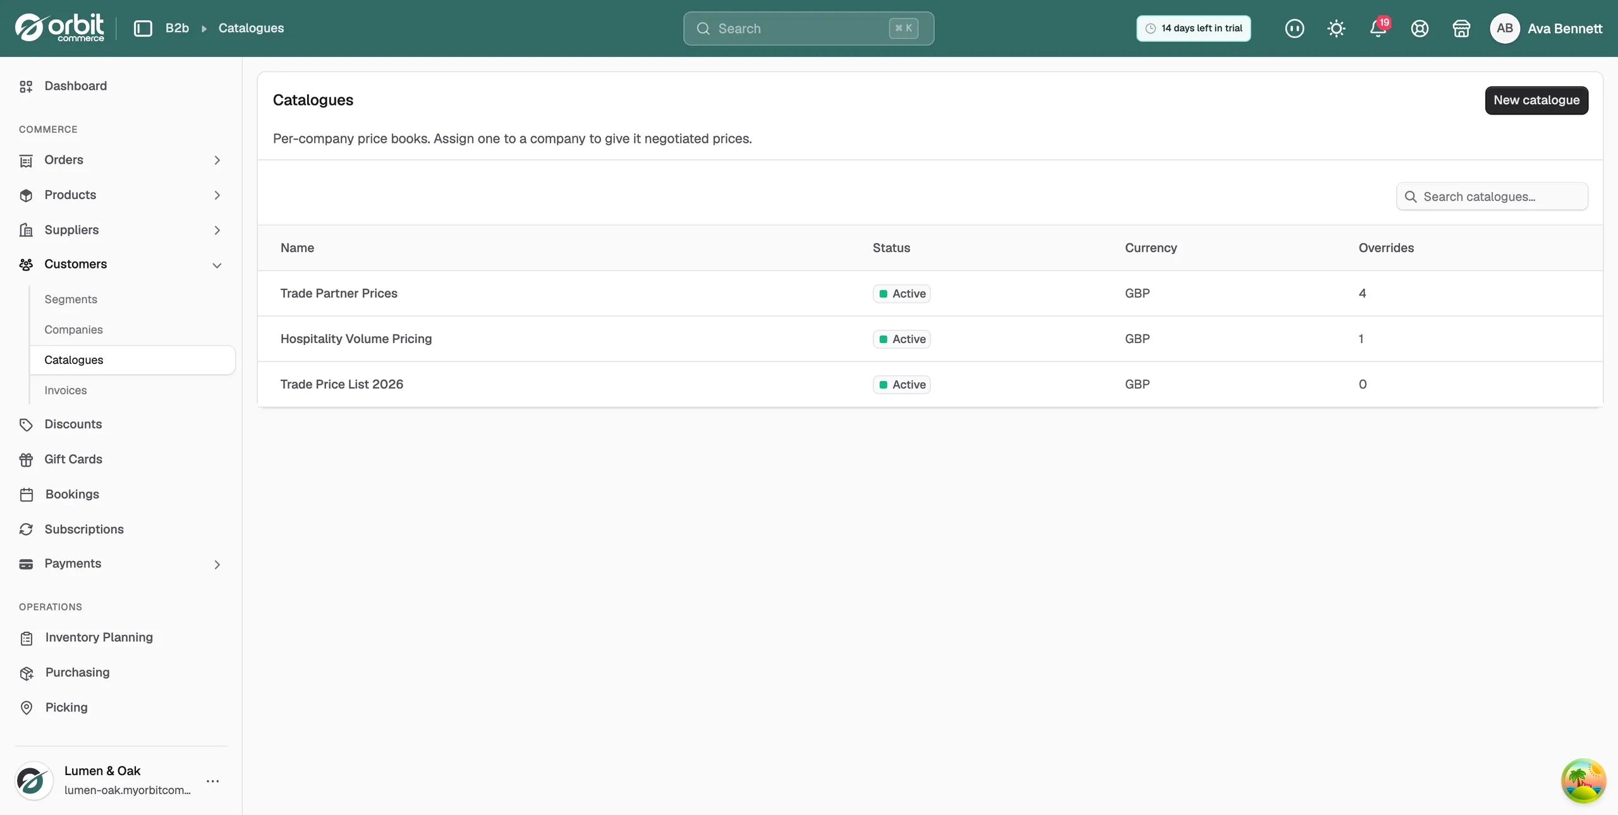Click the Picking location pin icon
The image size is (1618, 815).
[x=26, y=708]
